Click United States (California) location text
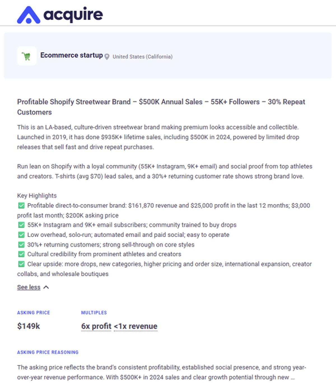This screenshot has height=385, width=336. [142, 57]
